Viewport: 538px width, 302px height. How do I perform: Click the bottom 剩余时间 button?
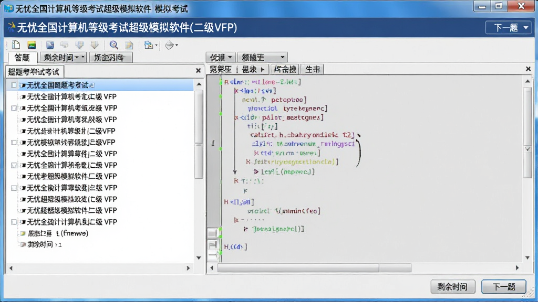click(x=452, y=287)
